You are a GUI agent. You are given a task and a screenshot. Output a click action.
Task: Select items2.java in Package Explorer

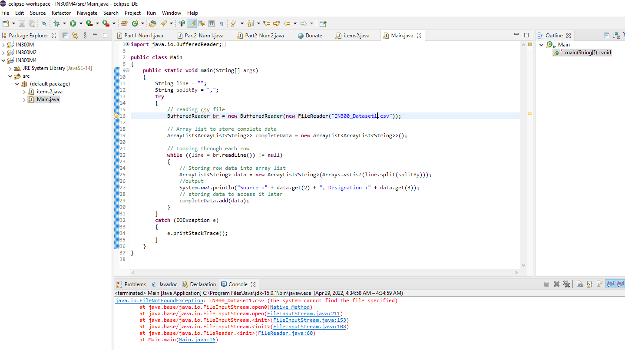point(50,92)
